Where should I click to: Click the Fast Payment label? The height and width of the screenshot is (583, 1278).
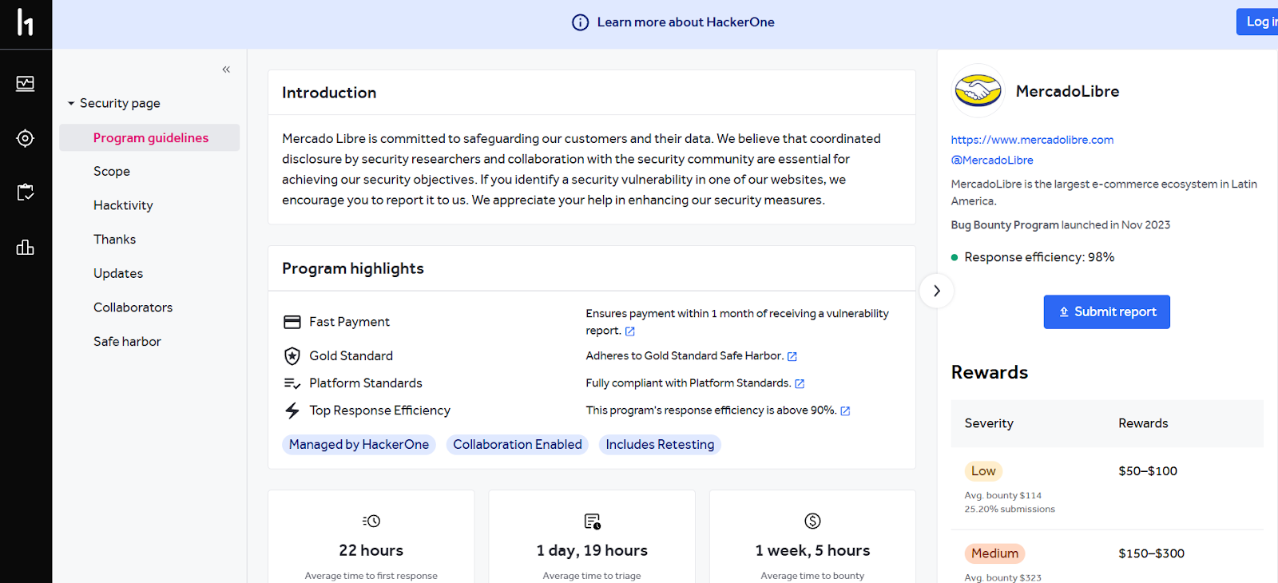(x=349, y=322)
